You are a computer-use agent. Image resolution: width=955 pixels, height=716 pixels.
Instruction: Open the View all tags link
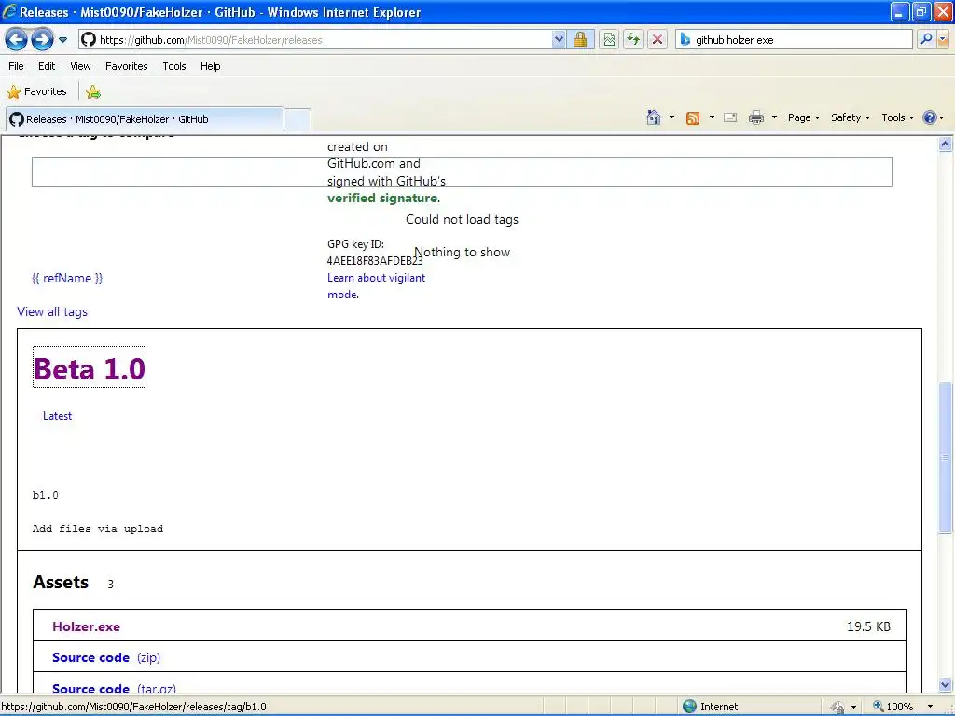[x=52, y=311]
